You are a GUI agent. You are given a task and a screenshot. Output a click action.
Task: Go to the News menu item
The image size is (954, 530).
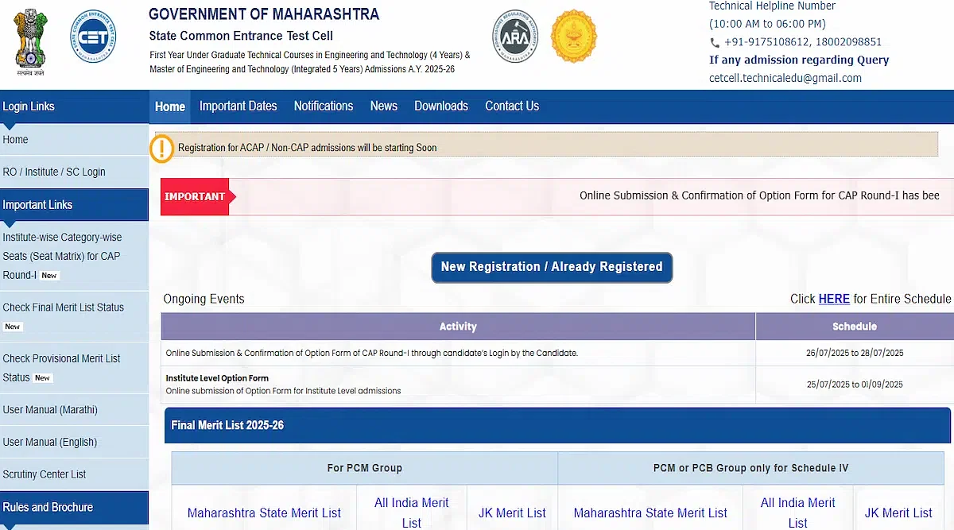coord(384,106)
